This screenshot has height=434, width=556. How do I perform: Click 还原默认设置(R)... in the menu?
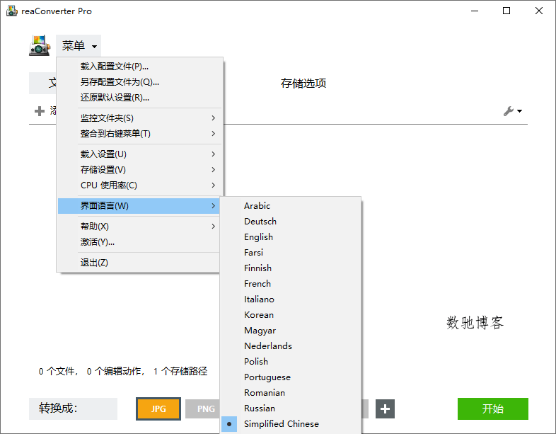point(140,98)
